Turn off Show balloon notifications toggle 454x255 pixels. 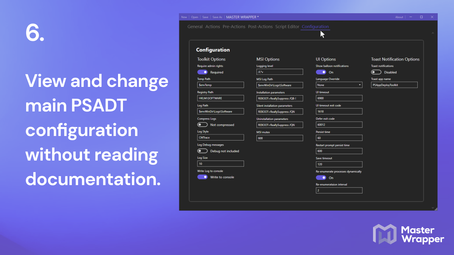(321, 72)
